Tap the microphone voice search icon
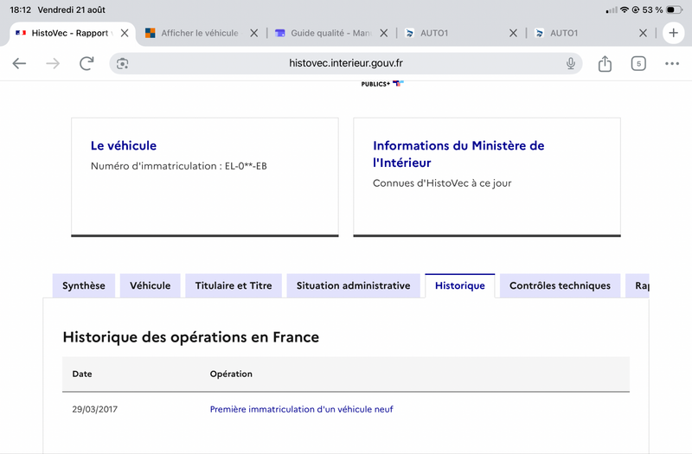 click(571, 63)
